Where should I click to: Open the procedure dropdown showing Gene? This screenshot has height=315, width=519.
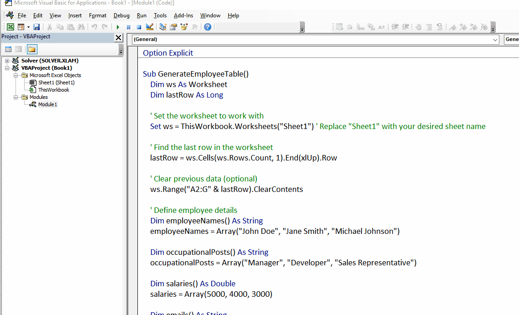pyautogui.click(x=511, y=39)
